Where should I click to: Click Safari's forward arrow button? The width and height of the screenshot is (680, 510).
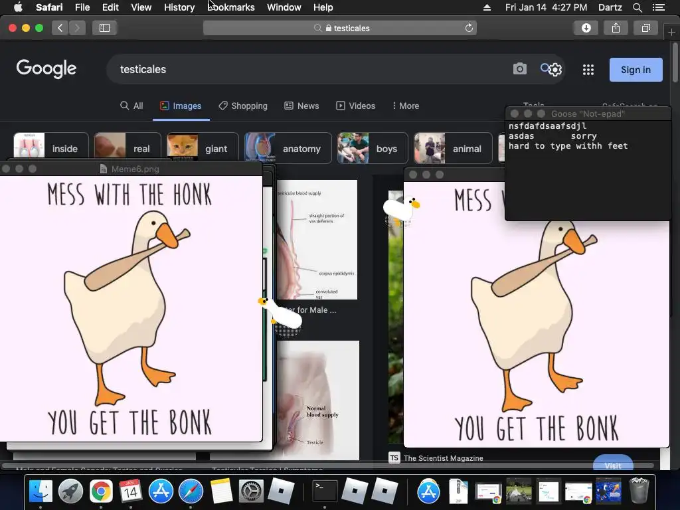pos(77,28)
